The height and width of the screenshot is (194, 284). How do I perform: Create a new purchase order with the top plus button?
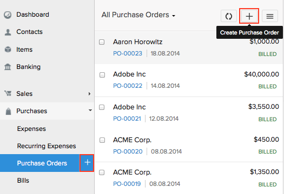[249, 16]
